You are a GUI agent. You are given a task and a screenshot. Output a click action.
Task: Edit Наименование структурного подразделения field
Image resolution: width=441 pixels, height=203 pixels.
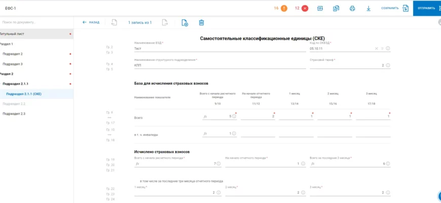click(x=220, y=65)
